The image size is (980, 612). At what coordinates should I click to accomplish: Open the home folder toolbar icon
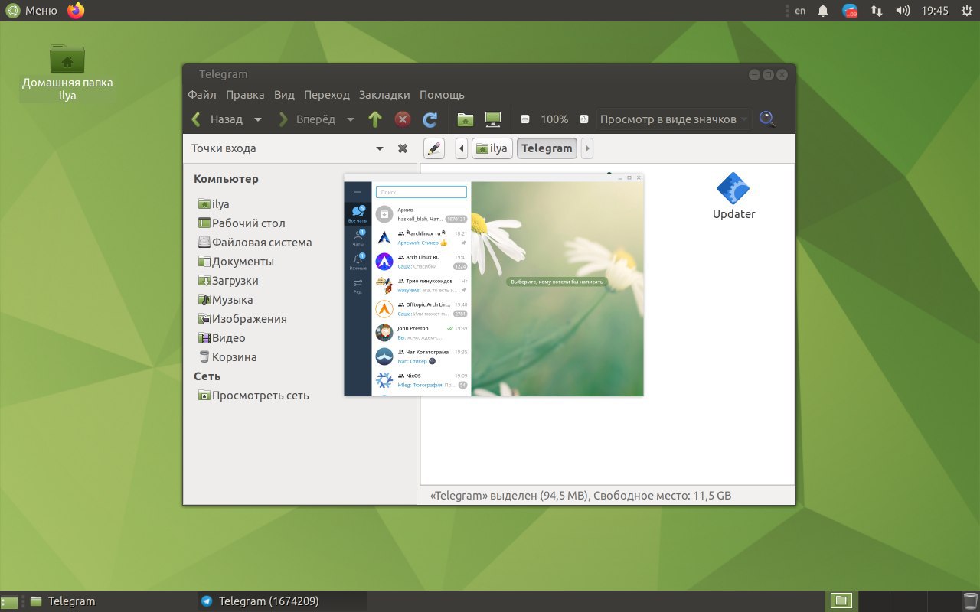click(x=465, y=119)
